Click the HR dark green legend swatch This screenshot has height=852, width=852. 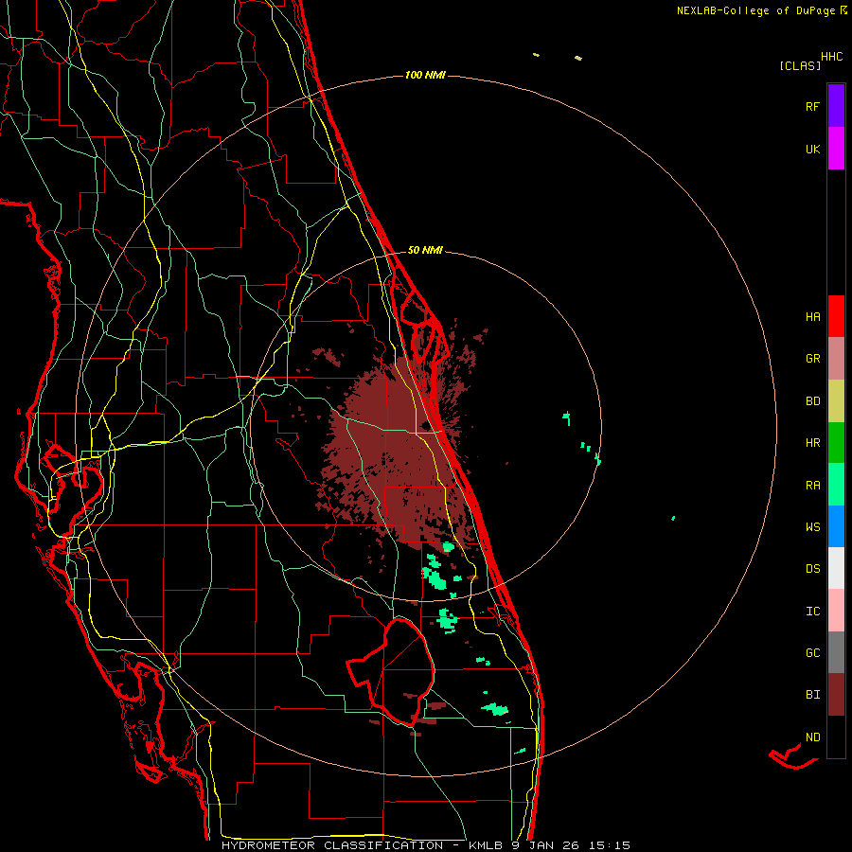(x=836, y=443)
